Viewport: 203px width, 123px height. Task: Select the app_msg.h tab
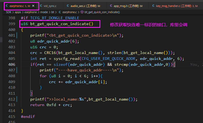pyautogui.click(x=126, y=6)
